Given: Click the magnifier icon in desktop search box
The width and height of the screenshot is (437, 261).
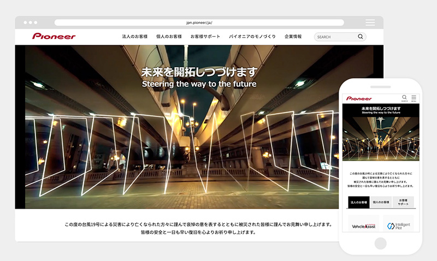Looking at the screenshot, I should tap(361, 37).
